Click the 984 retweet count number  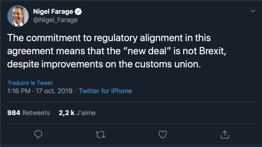point(14,113)
